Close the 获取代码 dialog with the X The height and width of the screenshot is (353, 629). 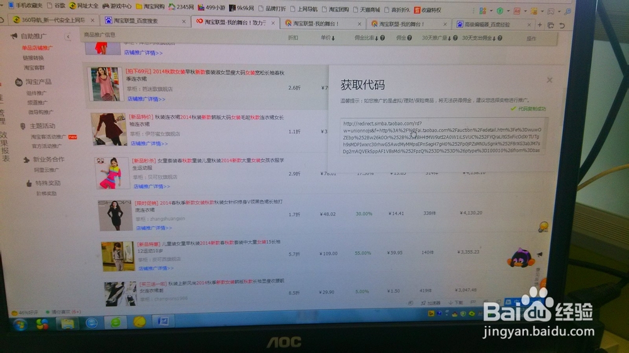click(550, 80)
